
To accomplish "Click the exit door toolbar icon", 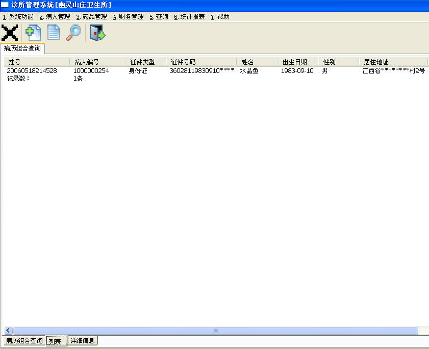I will click(97, 33).
